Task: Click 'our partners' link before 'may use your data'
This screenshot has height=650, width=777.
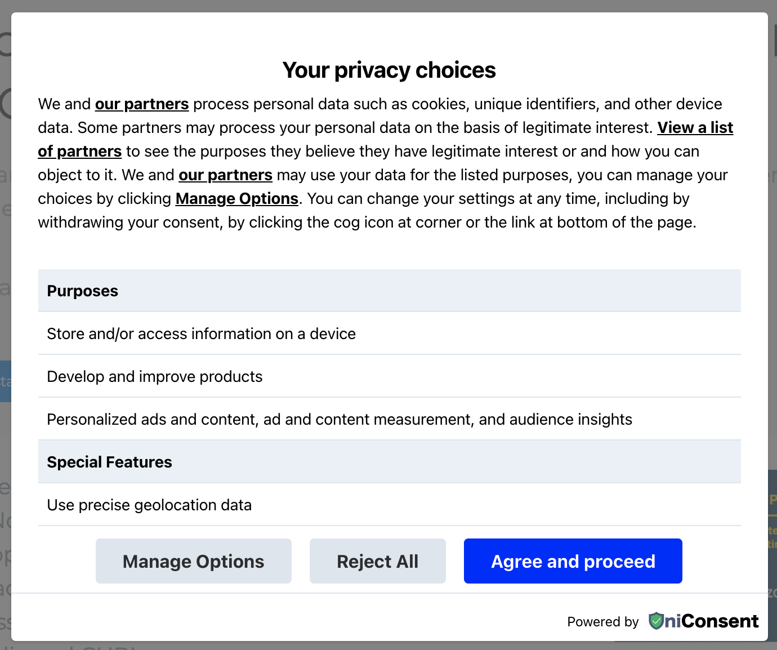Action: point(225,175)
